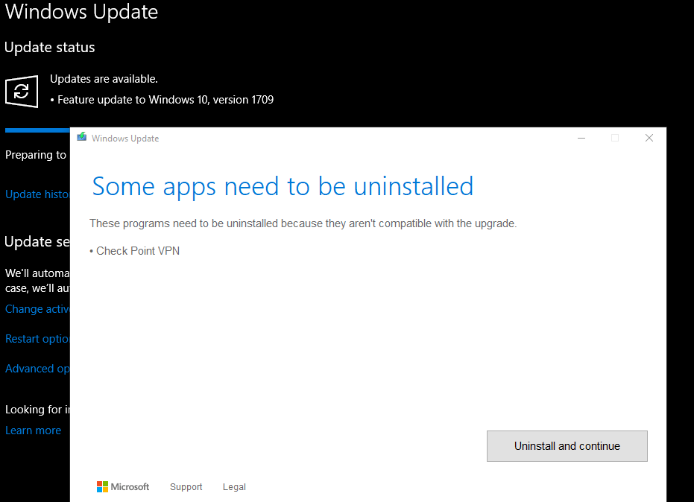Screen dimensions: 694x502
Task: Minimize the Windows Update dialog
Action: (x=581, y=138)
